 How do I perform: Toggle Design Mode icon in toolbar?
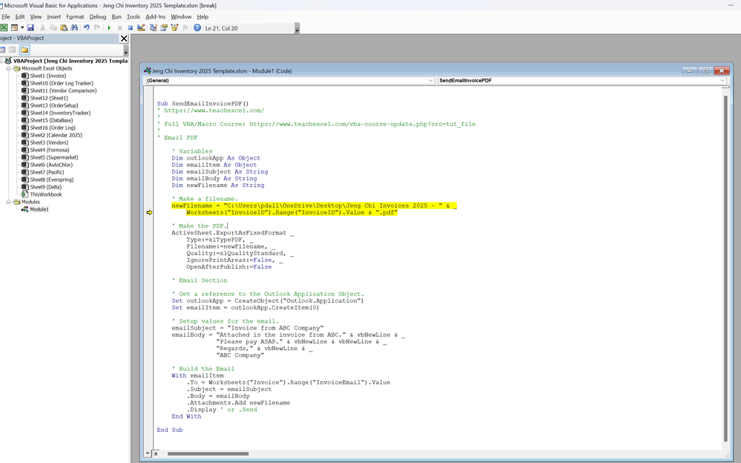click(142, 27)
